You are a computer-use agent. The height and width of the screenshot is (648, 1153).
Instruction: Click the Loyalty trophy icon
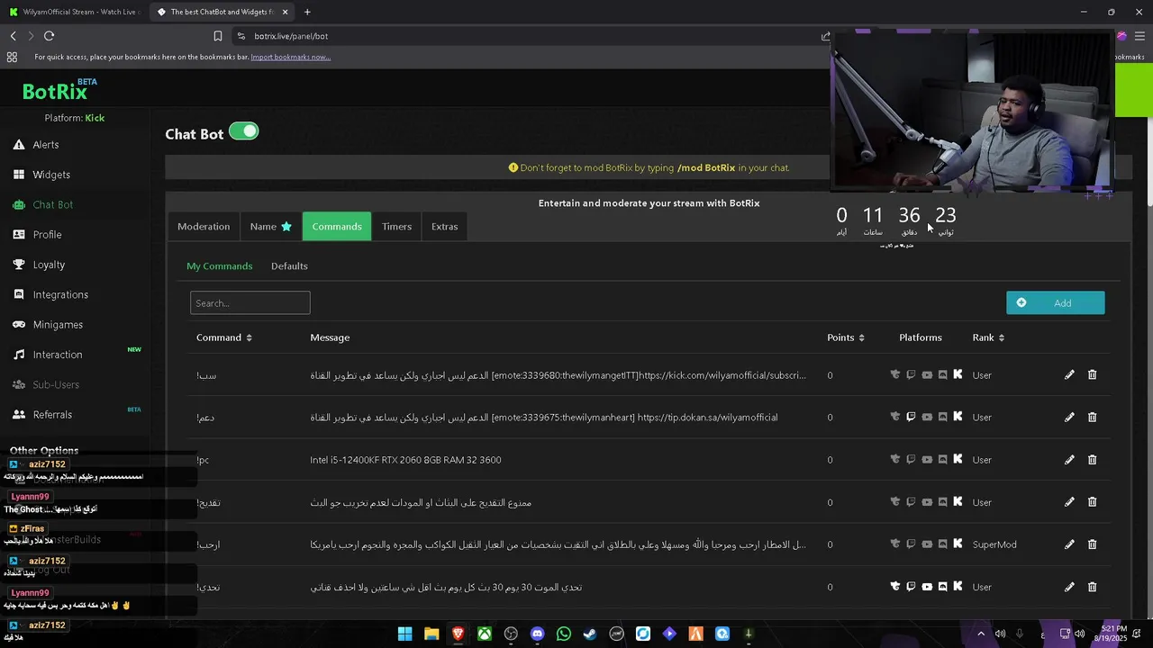[x=19, y=265]
